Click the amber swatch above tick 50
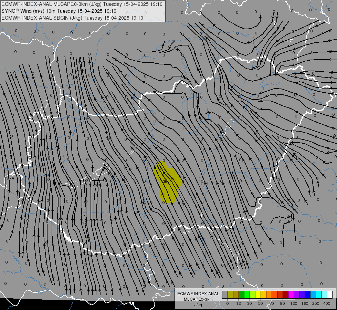The height and width of the screenshot is (310, 337). point(264,294)
